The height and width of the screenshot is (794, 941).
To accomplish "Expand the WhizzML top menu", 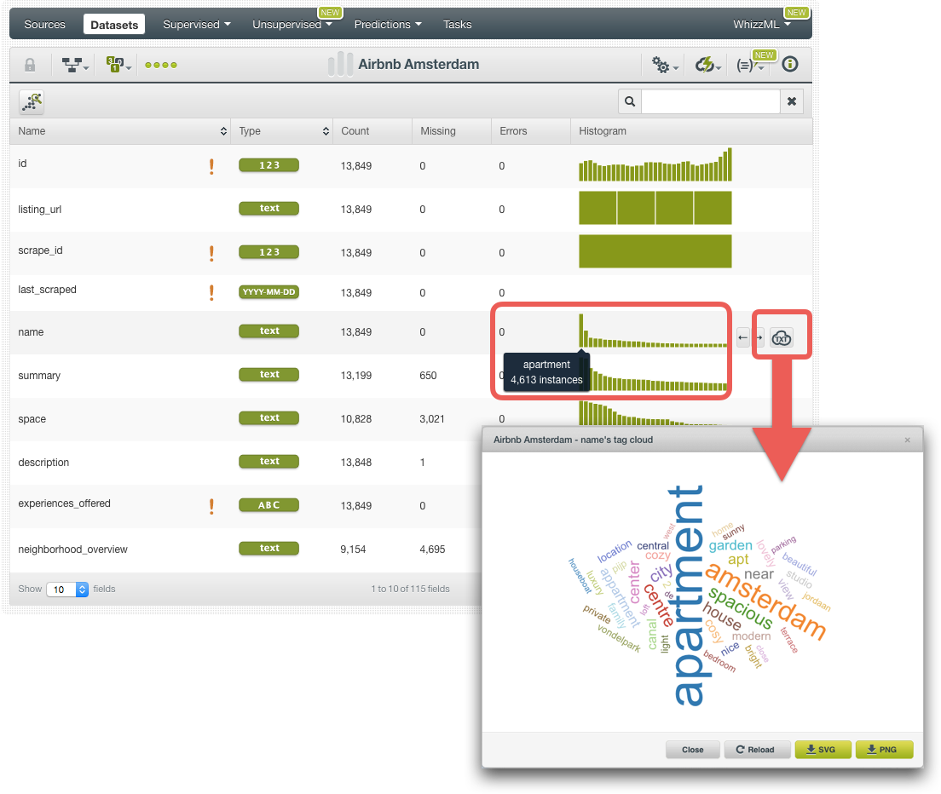I will [x=762, y=25].
